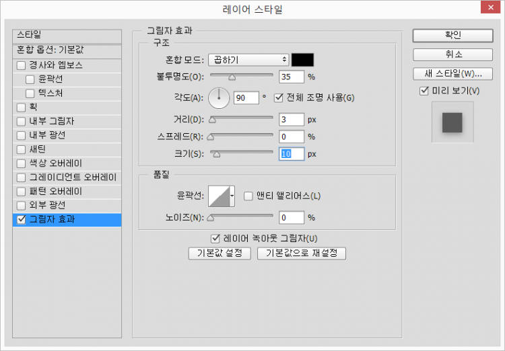Enable 앤티 앨리어스 checkbox

click(248, 196)
